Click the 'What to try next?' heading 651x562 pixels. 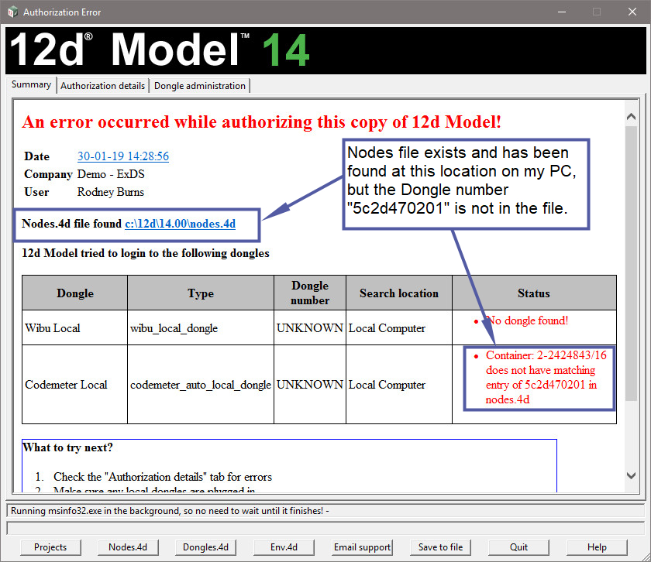67,447
